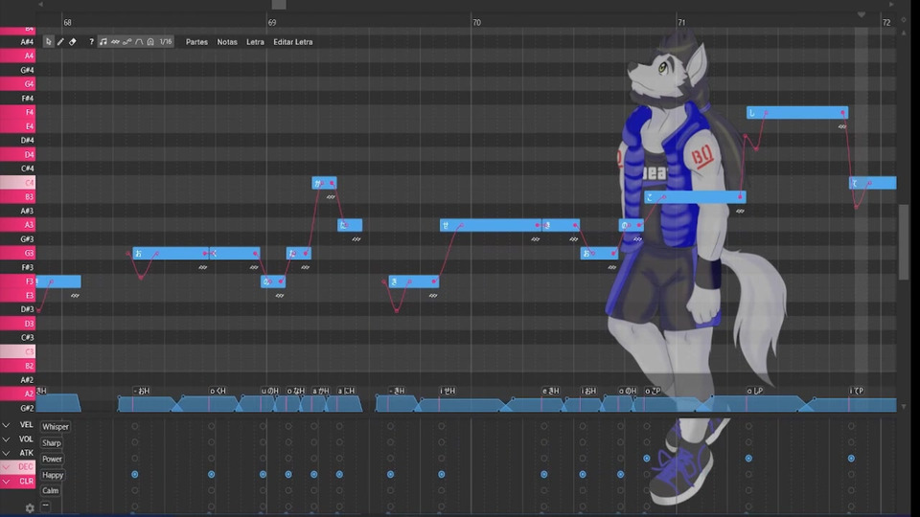Click the 'i せH' phoneme label
This screenshot has width=920, height=517.
tap(448, 391)
